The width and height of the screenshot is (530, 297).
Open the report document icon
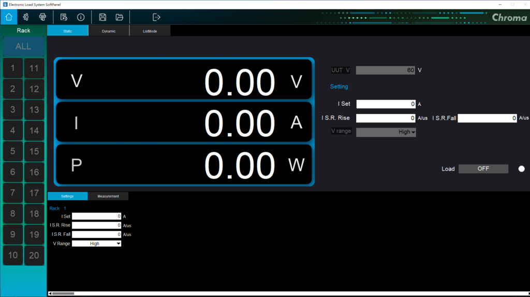point(64,17)
